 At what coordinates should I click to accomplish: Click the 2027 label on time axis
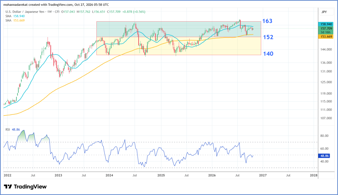coord(263,175)
